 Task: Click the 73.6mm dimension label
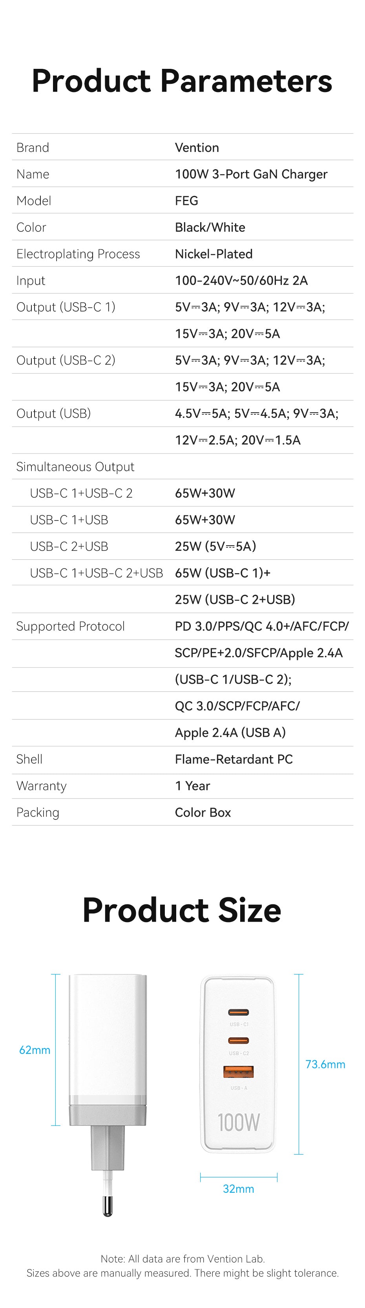coord(325,1064)
